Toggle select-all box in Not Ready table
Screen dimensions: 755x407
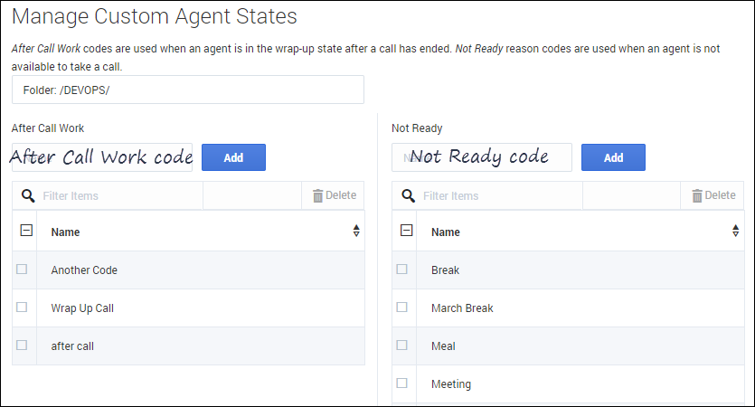click(406, 231)
